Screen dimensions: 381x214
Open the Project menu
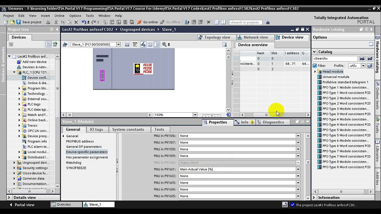[x=8, y=15]
